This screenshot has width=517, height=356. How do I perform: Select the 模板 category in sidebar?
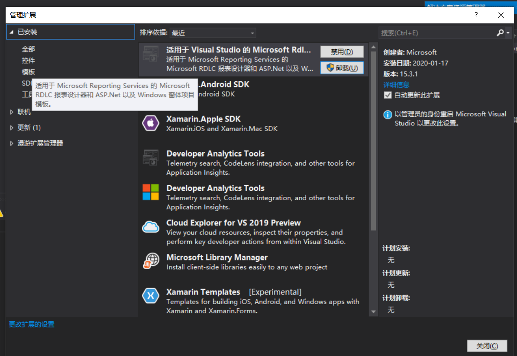tap(29, 71)
